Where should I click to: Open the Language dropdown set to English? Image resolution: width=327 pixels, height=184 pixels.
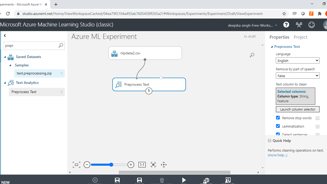pos(298,61)
